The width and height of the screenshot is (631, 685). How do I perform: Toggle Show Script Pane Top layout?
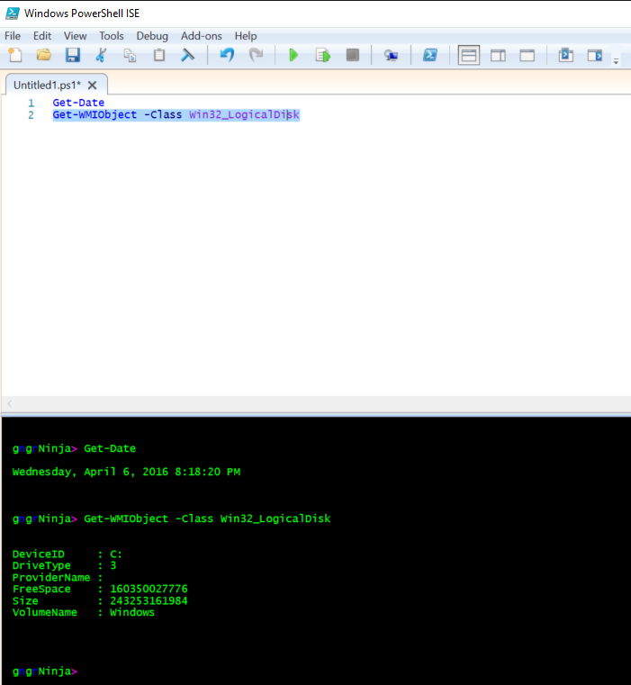click(469, 56)
